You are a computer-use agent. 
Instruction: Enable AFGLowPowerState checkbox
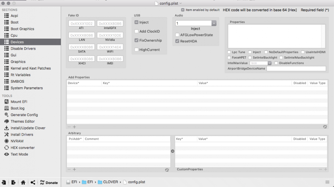point(177,35)
